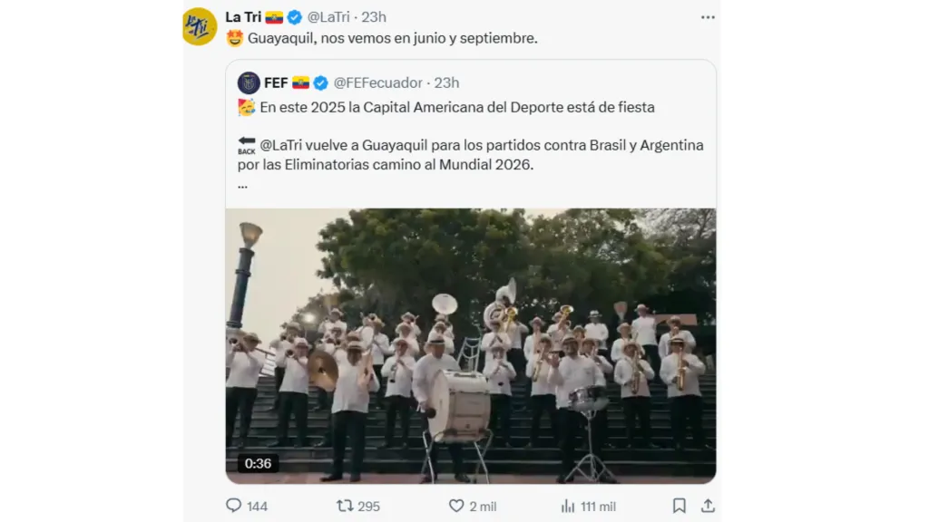Click the reply comment icon
The height and width of the screenshot is (522, 929).
pos(234,506)
